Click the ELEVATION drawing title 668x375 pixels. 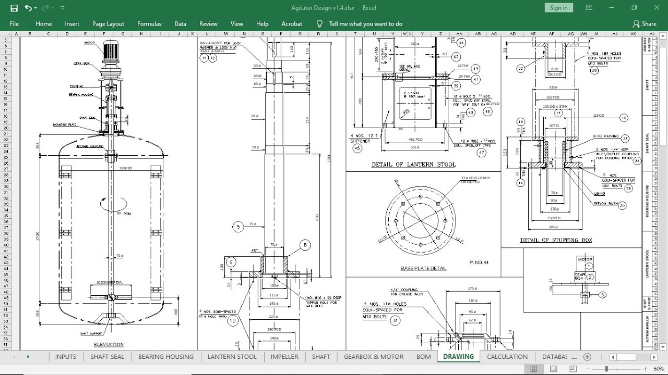(109, 344)
